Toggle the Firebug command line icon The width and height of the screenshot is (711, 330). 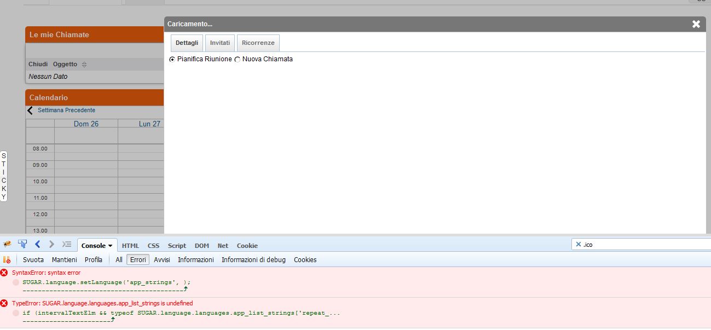tap(67, 244)
